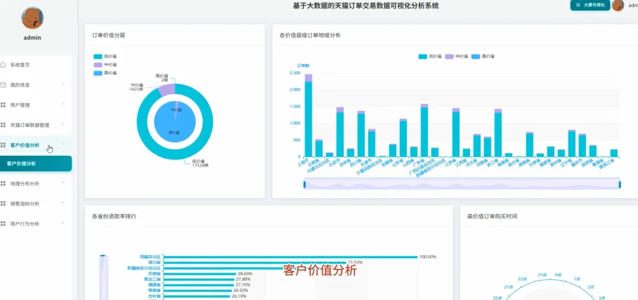Toggle 低价值 legend in the regional bar chart
The height and width of the screenshot is (300, 638).
pos(429,57)
